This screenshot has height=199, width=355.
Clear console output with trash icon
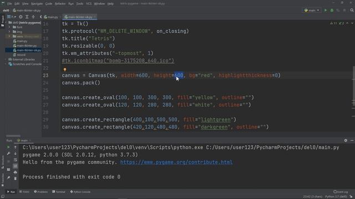tap(16, 179)
